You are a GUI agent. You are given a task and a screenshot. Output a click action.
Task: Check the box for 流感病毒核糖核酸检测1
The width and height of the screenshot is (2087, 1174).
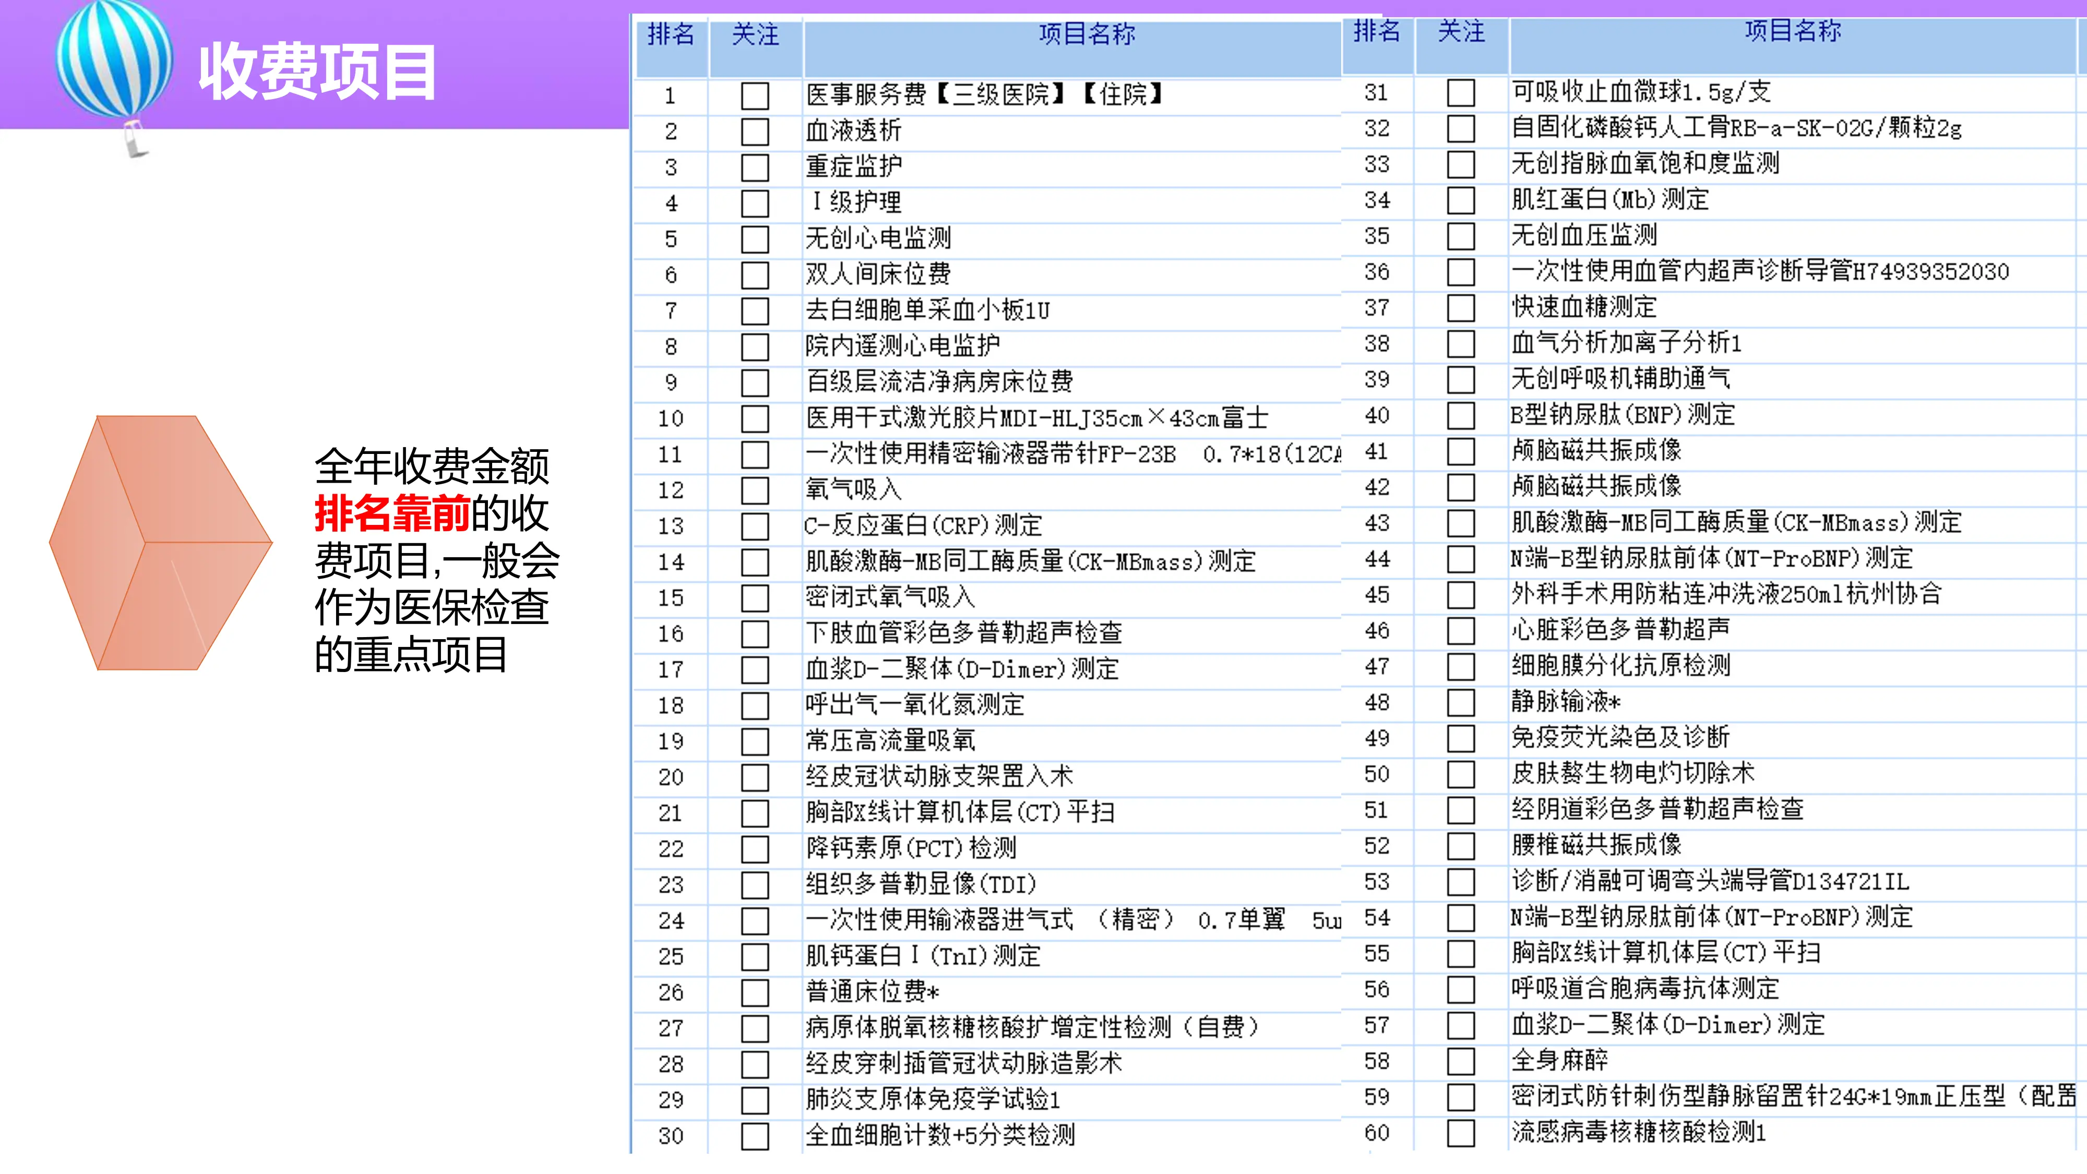1461,1134
